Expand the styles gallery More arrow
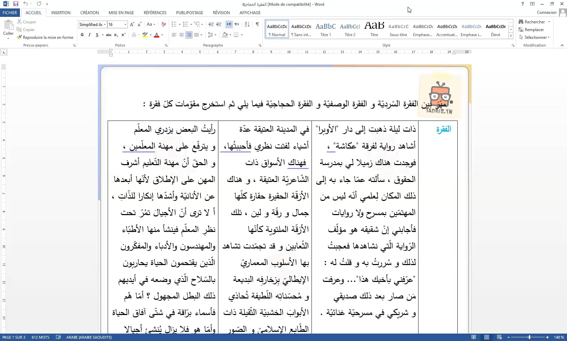567x341 pixels. [x=511, y=36]
